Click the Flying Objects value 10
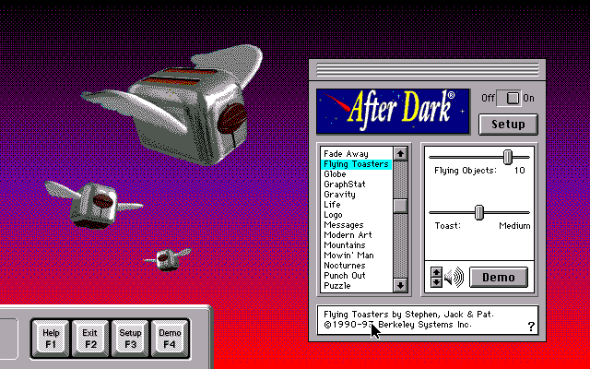The width and height of the screenshot is (590, 369). coord(520,171)
